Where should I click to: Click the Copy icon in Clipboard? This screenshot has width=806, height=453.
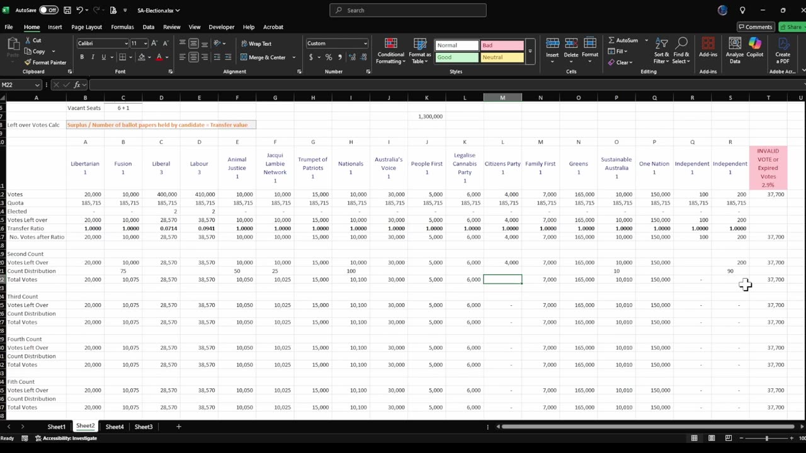click(x=28, y=52)
